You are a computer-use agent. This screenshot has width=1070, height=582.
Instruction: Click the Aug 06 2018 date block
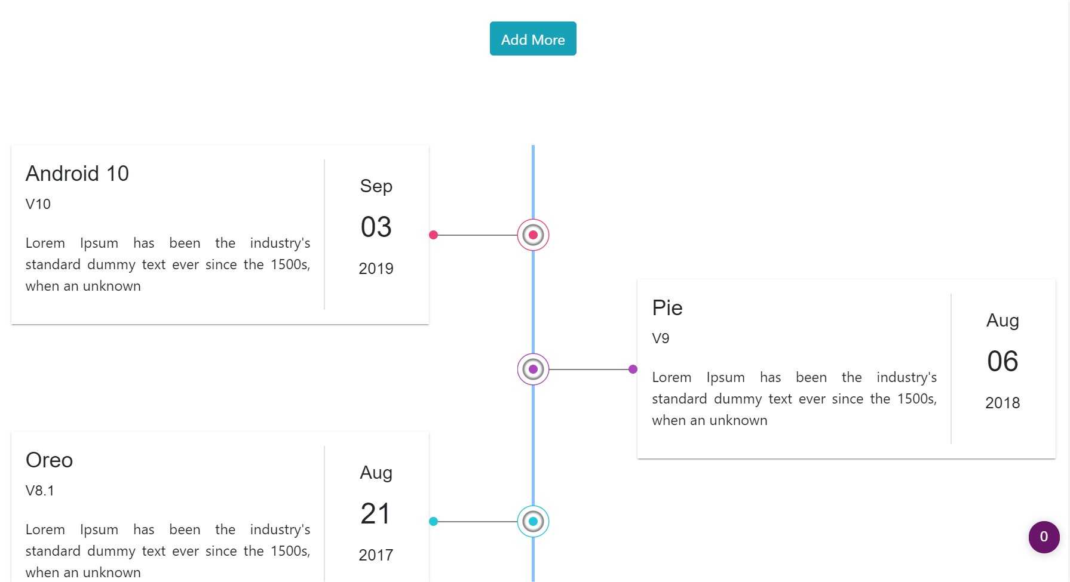[x=1002, y=361]
